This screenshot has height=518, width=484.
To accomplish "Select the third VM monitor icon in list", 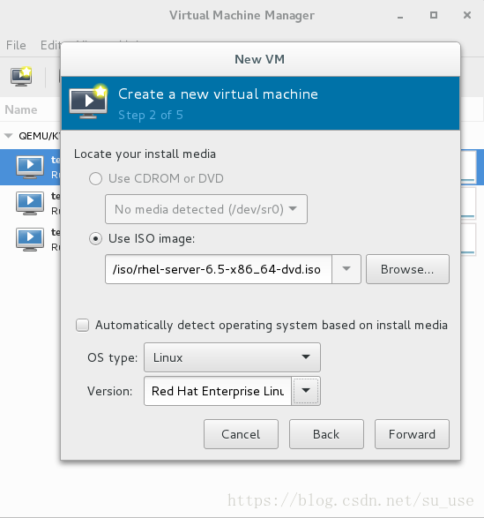I will click(30, 239).
